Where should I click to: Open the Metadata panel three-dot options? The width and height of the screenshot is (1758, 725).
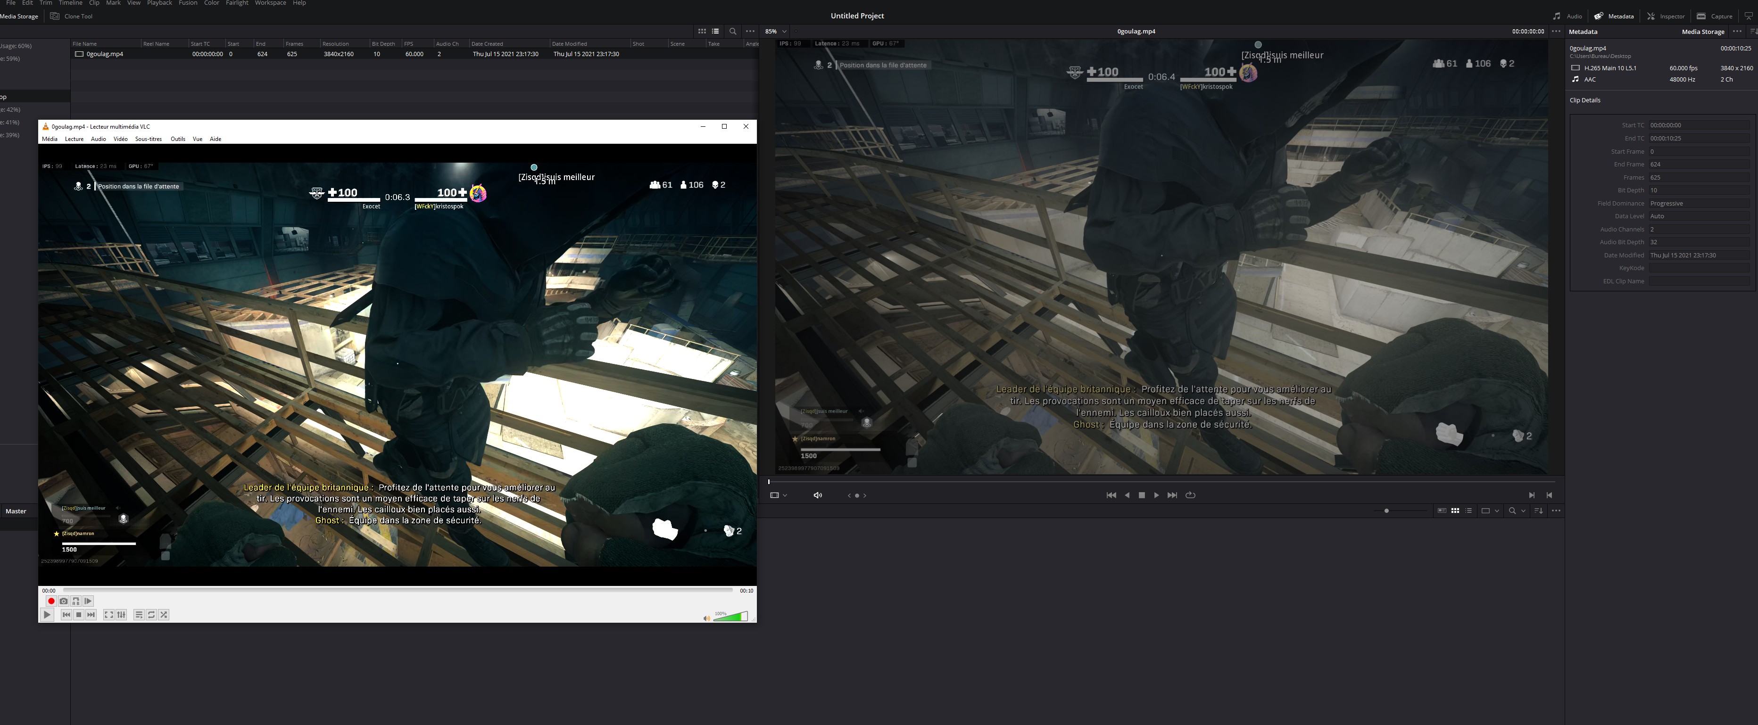tap(1737, 31)
